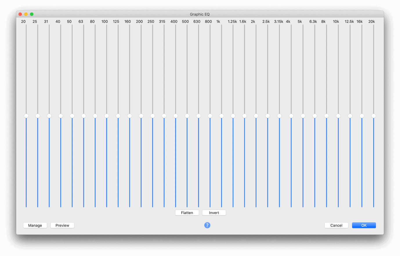Open help via the question mark icon

tap(207, 225)
